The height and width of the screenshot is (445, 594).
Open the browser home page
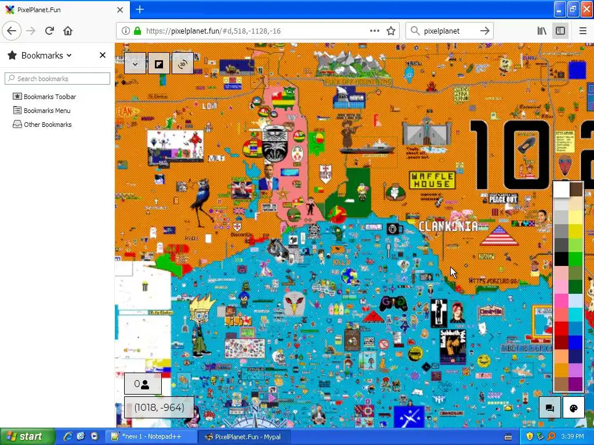(68, 31)
